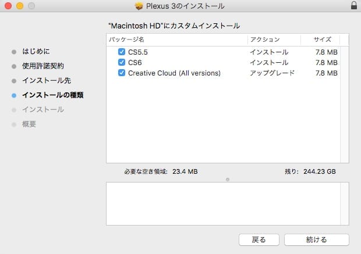The image size is (361, 254).
Task: Uncheck the CS5.5 package checkbox
Action: 122,52
